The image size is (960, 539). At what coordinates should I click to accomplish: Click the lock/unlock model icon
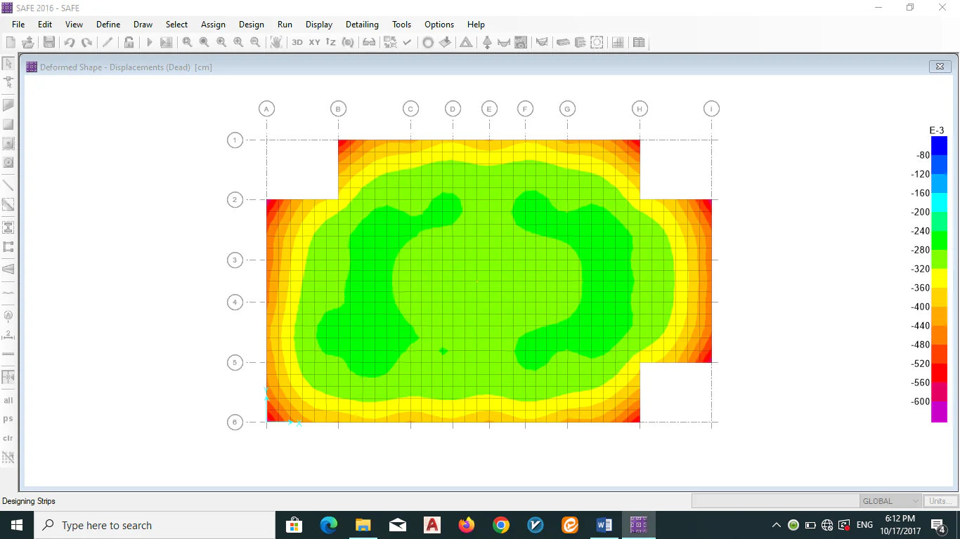(x=129, y=43)
